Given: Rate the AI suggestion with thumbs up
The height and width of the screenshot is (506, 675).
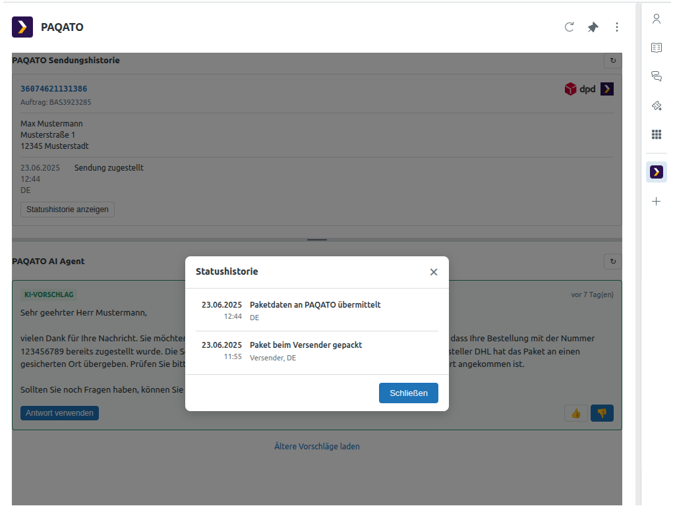Looking at the screenshot, I should (576, 413).
